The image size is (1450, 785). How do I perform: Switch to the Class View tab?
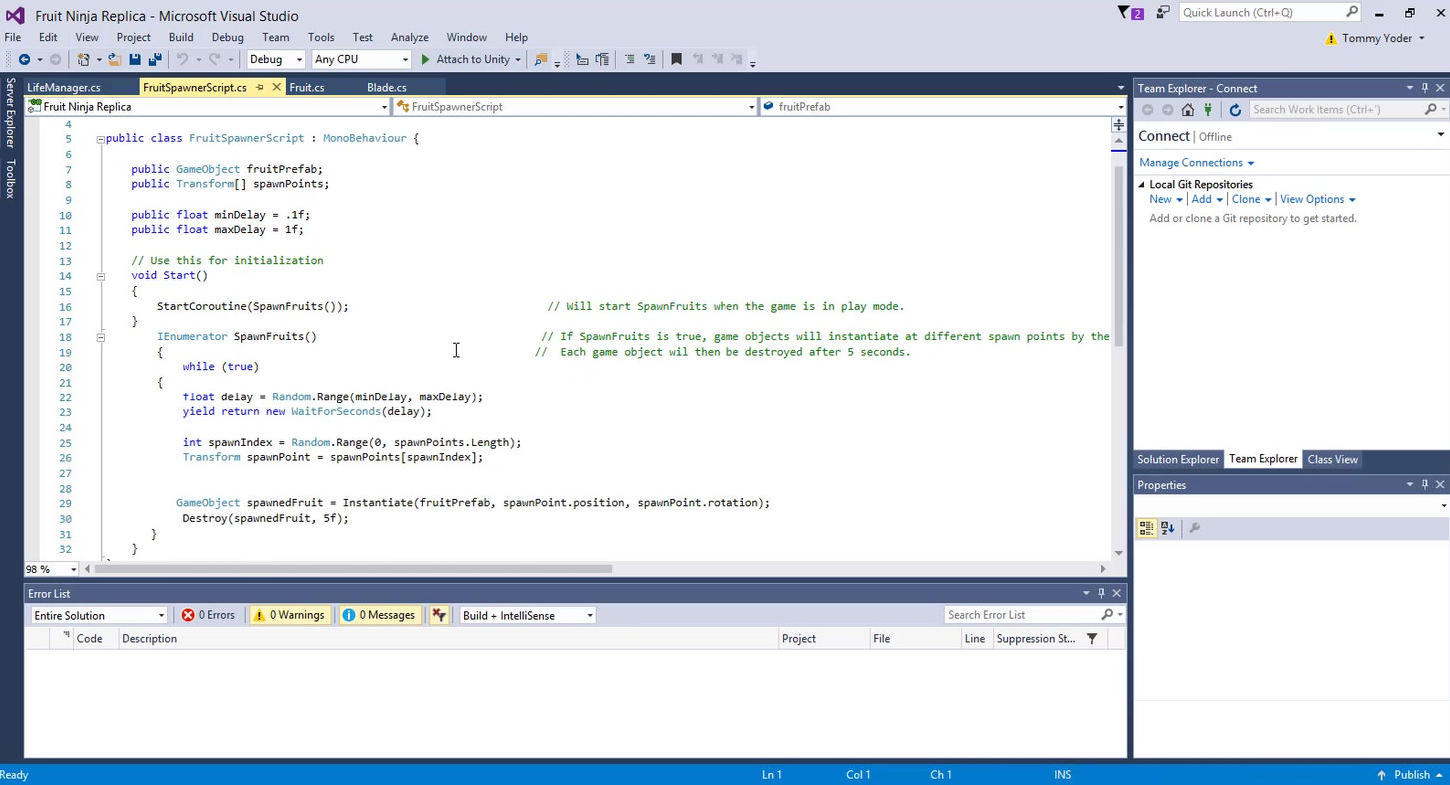click(x=1332, y=460)
